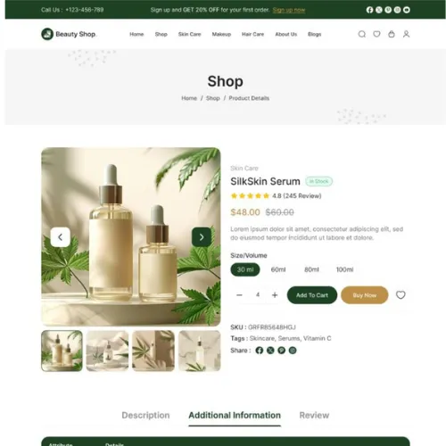Viewport: 446px width, 446px height.
Task: Show previous product image arrow
Action: pos(61,237)
